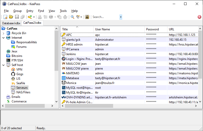Select the NAS/Filers group

[23, 92]
